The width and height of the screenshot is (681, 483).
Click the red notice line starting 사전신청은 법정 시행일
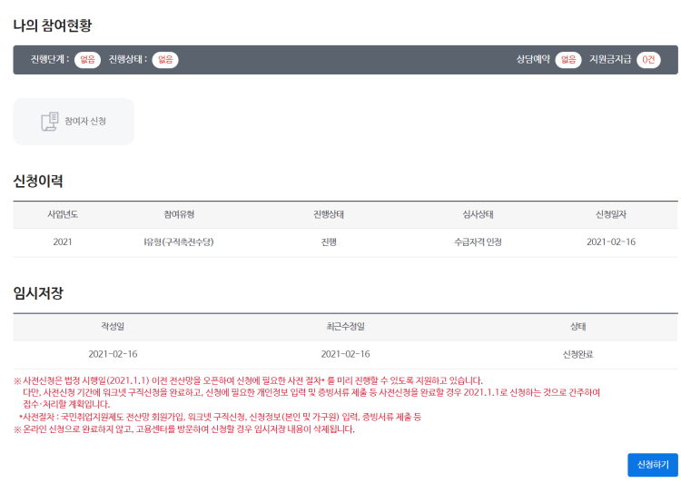[x=249, y=381]
